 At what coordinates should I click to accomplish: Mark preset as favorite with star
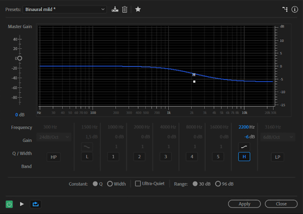138,9
